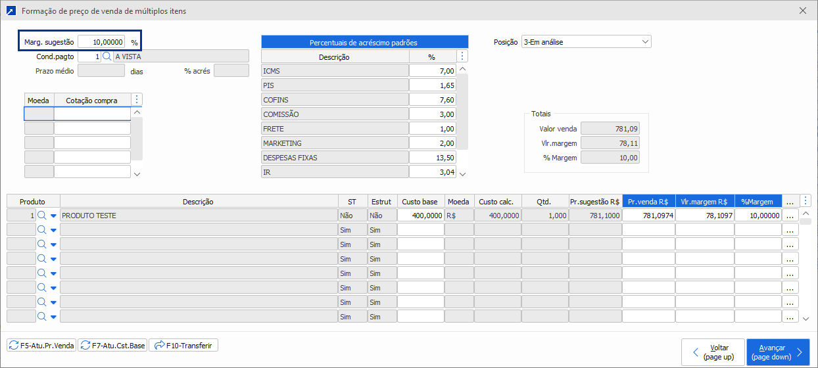Click the magnifier icon in PRODUTO TESTE row
818x368 pixels.
pyautogui.click(x=41, y=216)
